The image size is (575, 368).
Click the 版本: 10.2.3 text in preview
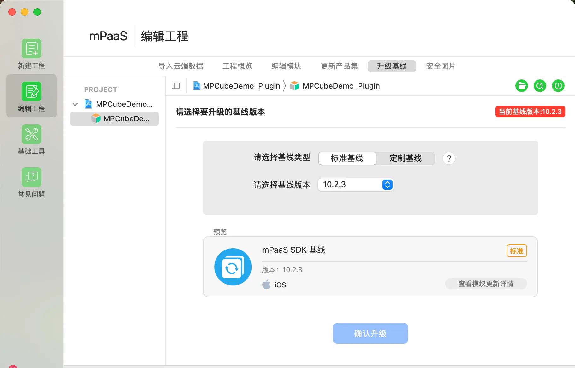(282, 270)
